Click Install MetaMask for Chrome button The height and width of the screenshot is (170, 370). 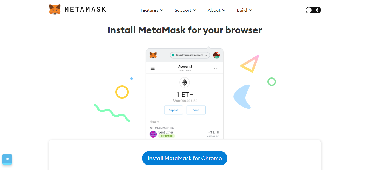pyautogui.click(x=185, y=158)
